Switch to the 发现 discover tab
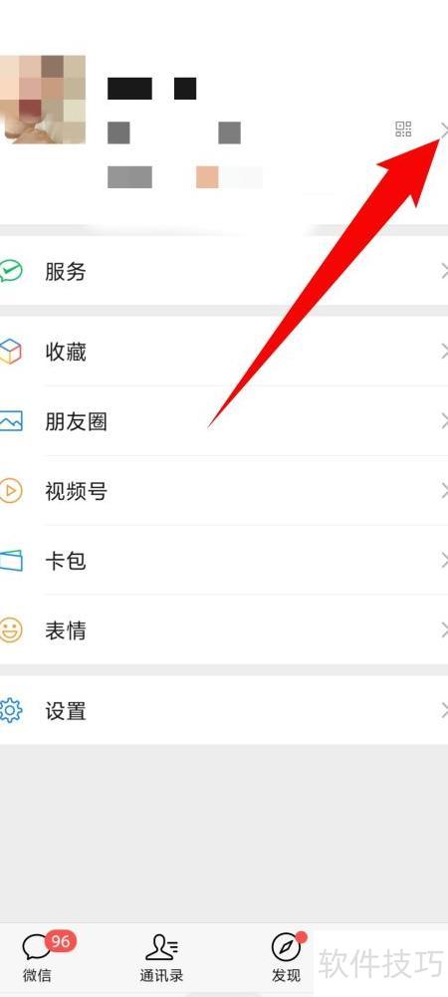 (286, 958)
